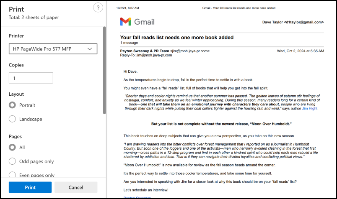Open the HP PageWide Pro 577 MFP printer dropdown
Viewport: 337px width, 199px height.
click(x=53, y=49)
